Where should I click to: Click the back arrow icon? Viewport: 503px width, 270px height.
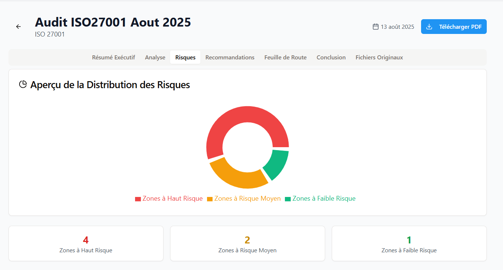tap(18, 27)
